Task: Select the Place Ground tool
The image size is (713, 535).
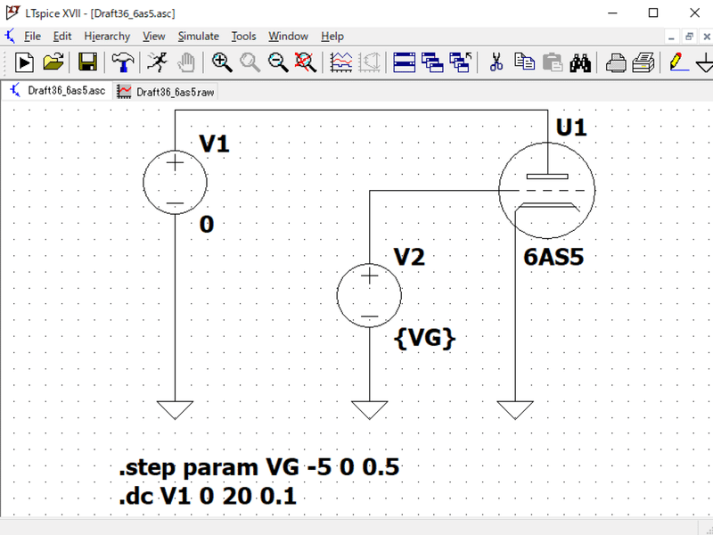Action: (x=704, y=62)
